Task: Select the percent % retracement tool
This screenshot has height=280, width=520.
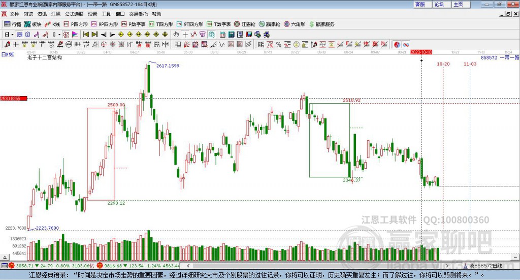Action: (279, 44)
